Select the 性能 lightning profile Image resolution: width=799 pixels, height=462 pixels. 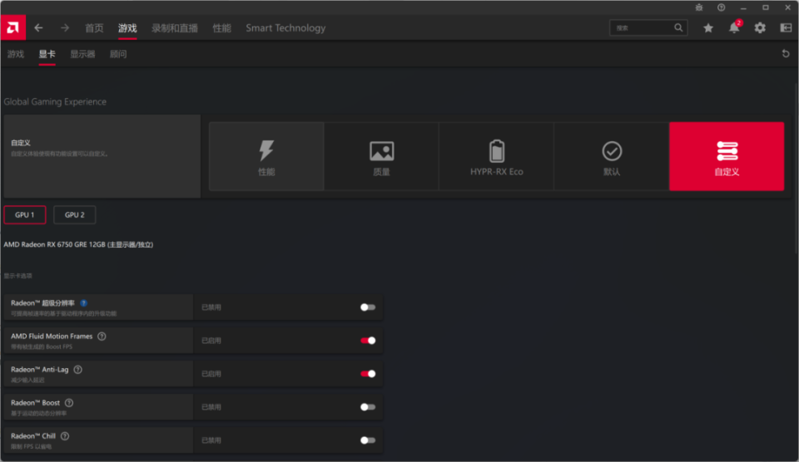pyautogui.click(x=266, y=156)
